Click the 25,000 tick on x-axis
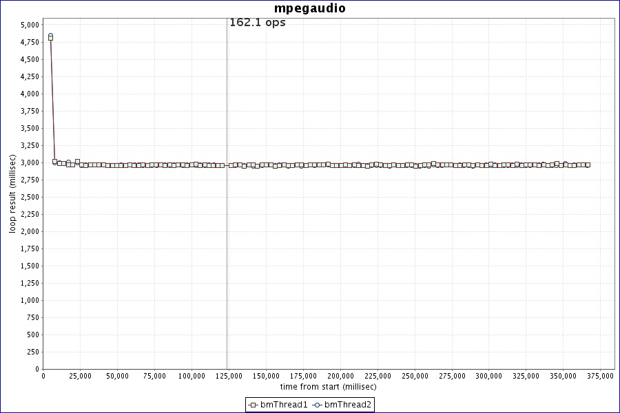Image resolution: width=620 pixels, height=413 pixels. tap(80, 376)
